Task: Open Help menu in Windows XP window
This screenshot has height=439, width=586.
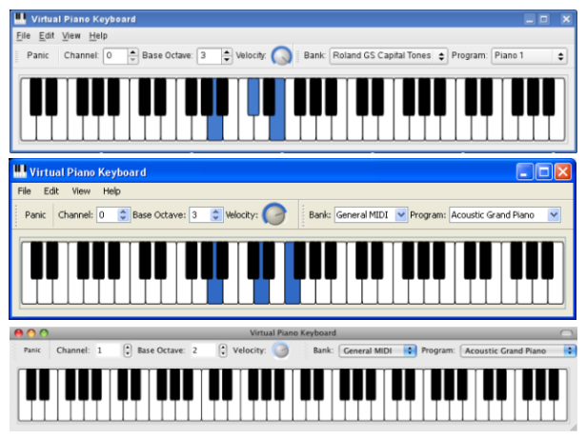Action: coord(111,190)
